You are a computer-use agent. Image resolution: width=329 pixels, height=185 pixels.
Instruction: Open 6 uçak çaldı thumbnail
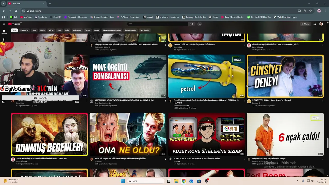(285, 134)
